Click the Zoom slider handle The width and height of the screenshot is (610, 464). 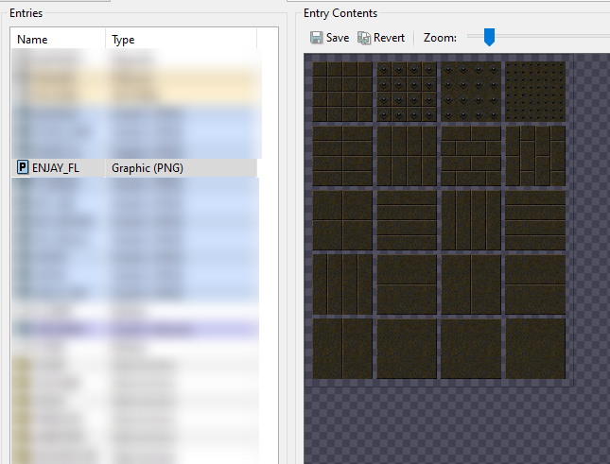(x=489, y=37)
